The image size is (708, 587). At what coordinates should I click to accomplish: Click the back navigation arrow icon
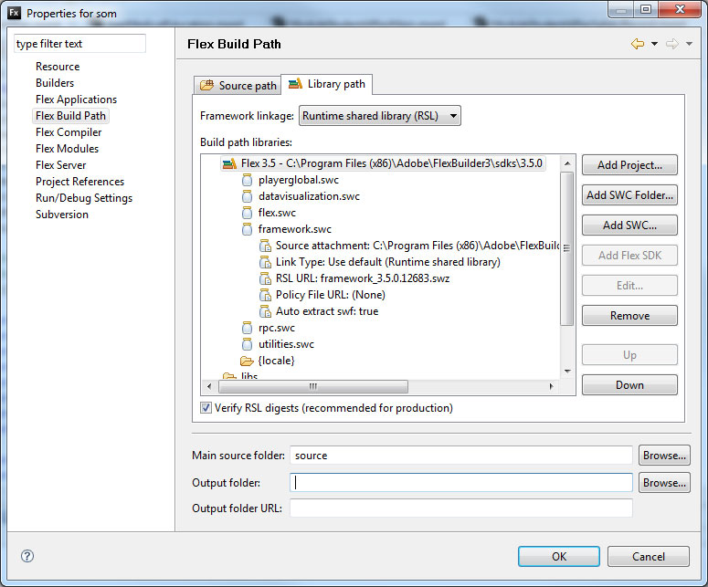coord(638,44)
